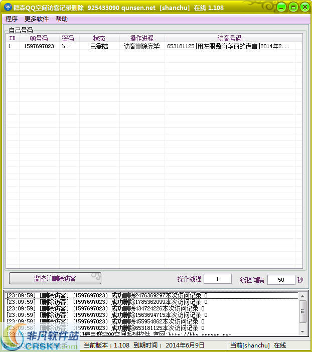The width and height of the screenshot is (312, 352).
Task: Click the 操作进程 column header
Action: point(142,38)
